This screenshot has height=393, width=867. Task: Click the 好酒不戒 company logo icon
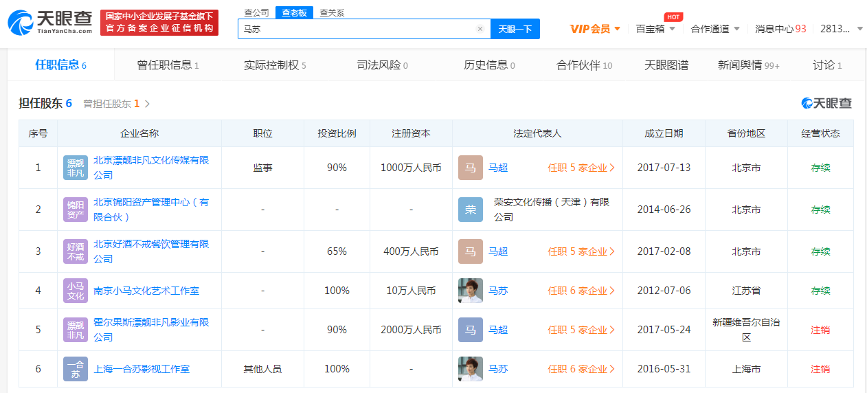click(x=76, y=251)
